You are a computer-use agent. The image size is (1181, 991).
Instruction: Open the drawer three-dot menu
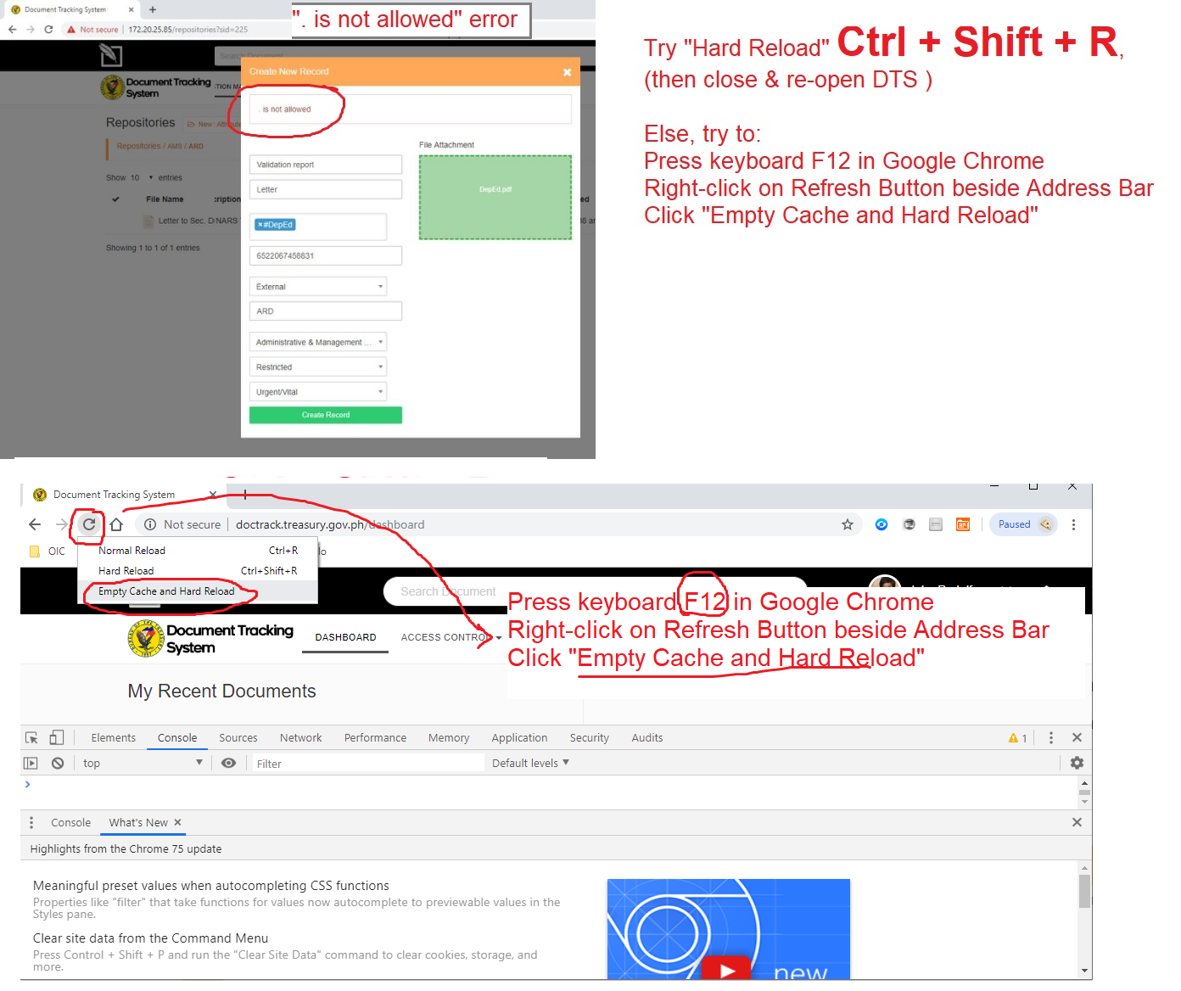click(31, 822)
